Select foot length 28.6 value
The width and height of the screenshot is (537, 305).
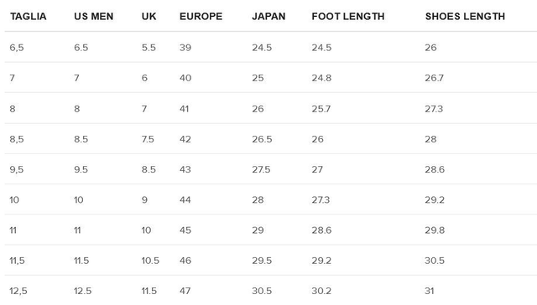coord(321,230)
